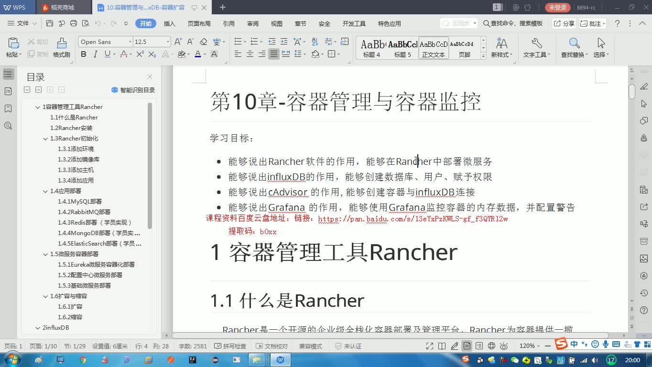Screen dimensions: 652x367
Task: Click the Decrease Font Size icon
Action: (x=190, y=42)
